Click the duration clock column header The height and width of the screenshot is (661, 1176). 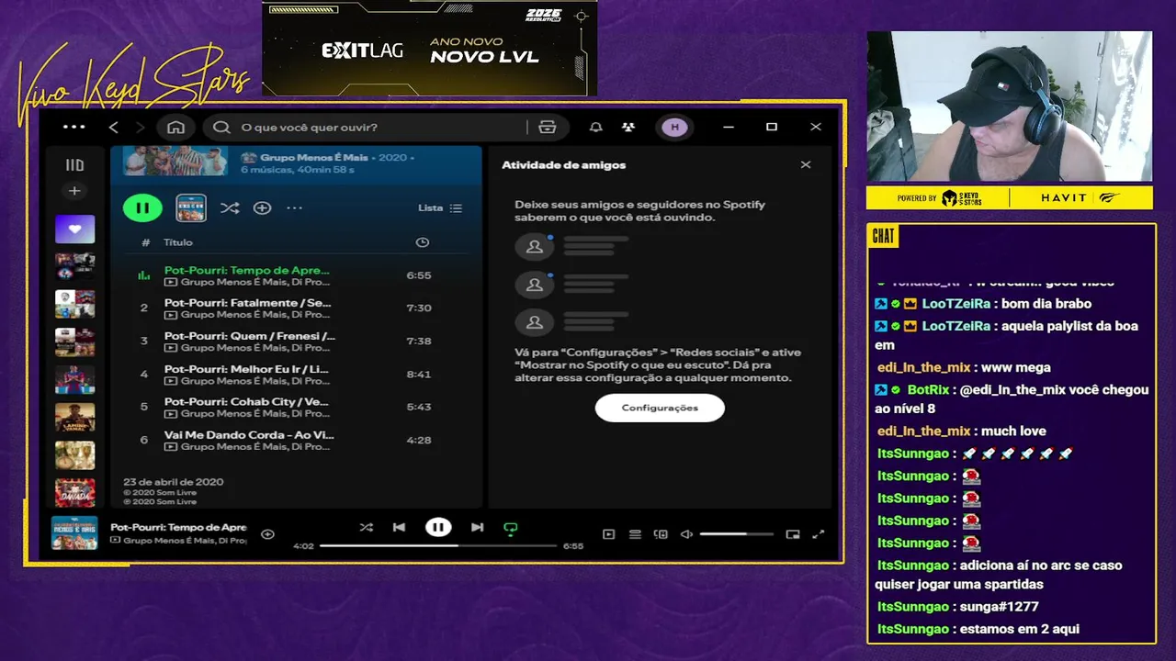point(422,242)
